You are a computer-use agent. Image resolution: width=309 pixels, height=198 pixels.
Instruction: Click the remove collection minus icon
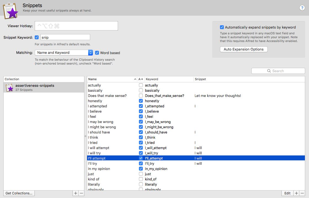coord(81,193)
